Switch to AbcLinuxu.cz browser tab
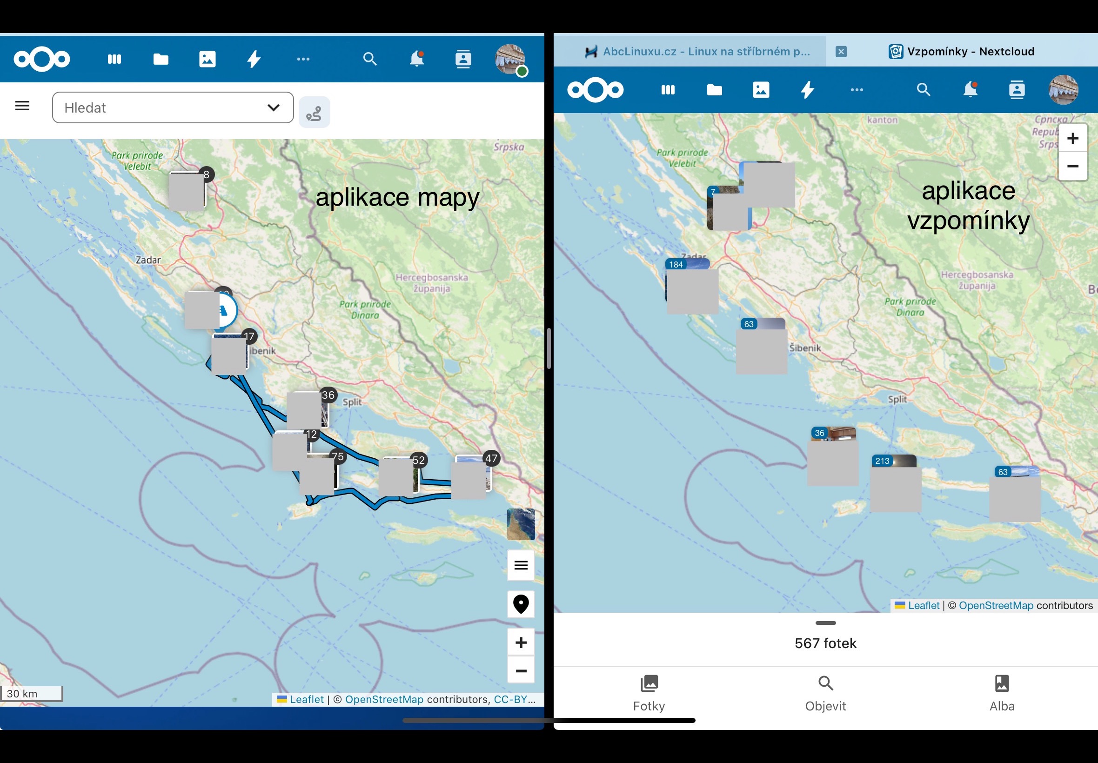Screen dimensions: 1098x763 point(690,51)
